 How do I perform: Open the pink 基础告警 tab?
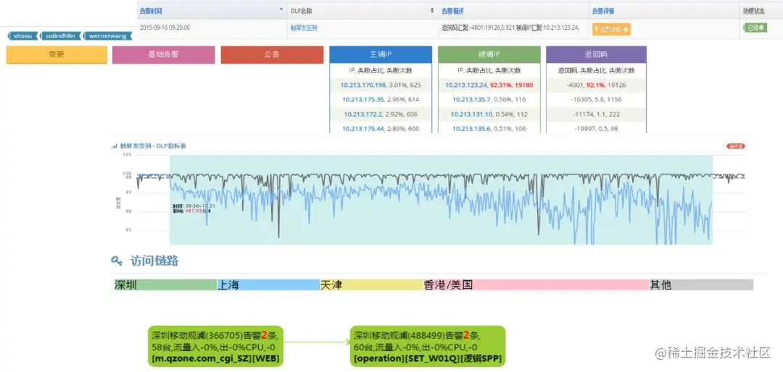tap(163, 55)
